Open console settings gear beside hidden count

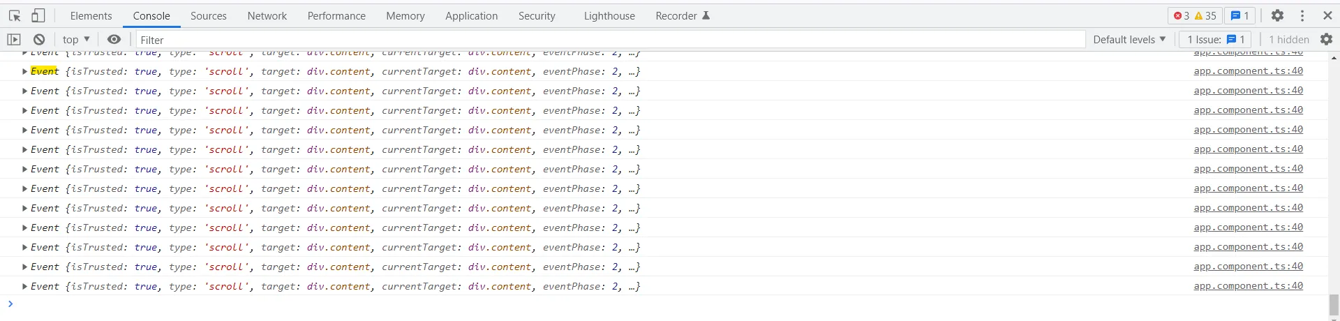pyautogui.click(x=1326, y=40)
